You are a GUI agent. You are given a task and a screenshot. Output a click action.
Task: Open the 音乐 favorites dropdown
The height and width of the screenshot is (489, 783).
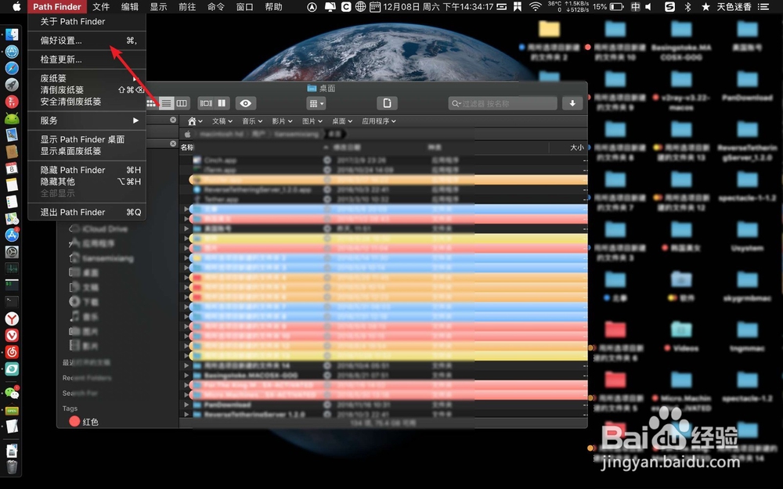[252, 121]
